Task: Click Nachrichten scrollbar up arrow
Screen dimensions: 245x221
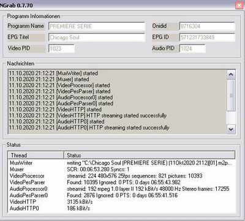Action: [x=231, y=74]
